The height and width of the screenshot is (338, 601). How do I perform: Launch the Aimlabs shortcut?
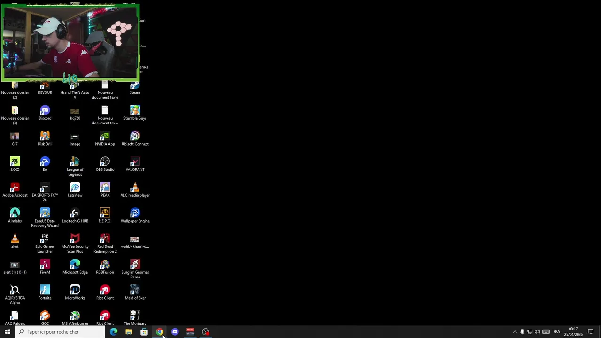click(x=15, y=216)
